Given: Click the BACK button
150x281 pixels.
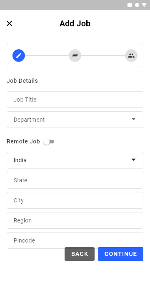Looking at the screenshot, I should [80, 254].
